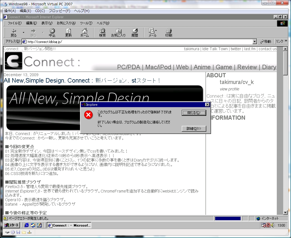Click the Back (戻る) toolbar button
The image size is (291, 238).
(x=14, y=33)
